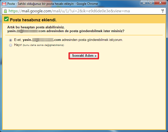The image size is (168, 132).
Task: Select the Hayır radio option
Action: coord(11,45)
